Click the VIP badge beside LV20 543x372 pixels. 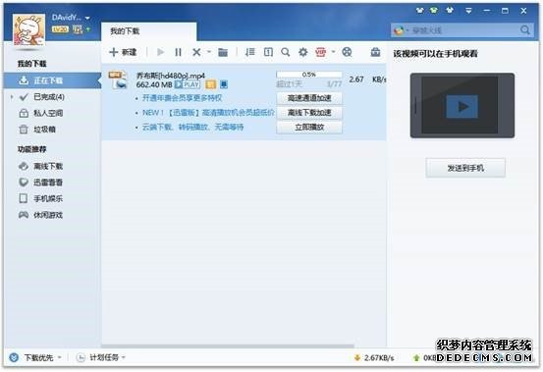click(x=78, y=29)
